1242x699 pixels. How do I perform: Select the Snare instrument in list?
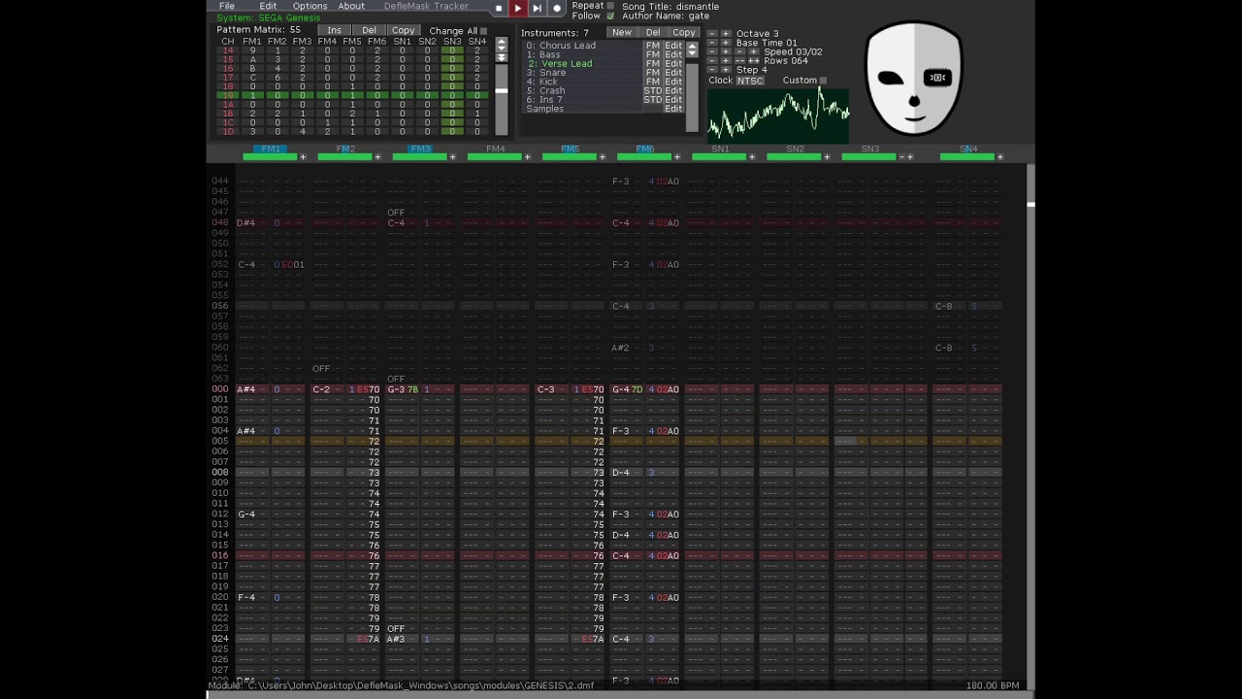pyautogui.click(x=552, y=73)
